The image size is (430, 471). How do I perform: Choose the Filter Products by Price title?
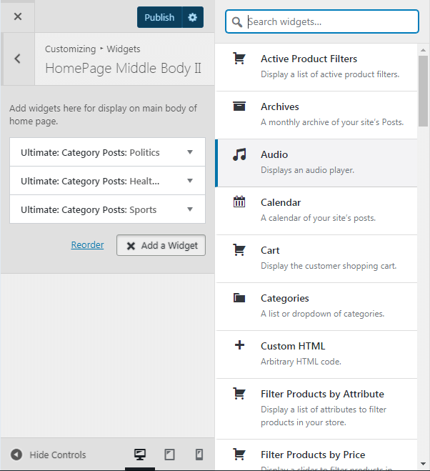(x=313, y=455)
